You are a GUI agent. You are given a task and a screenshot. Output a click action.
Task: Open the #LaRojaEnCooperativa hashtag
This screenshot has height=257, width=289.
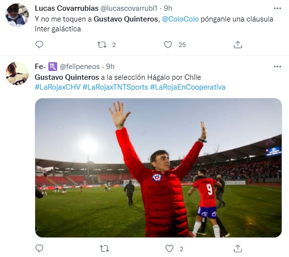pos(188,87)
